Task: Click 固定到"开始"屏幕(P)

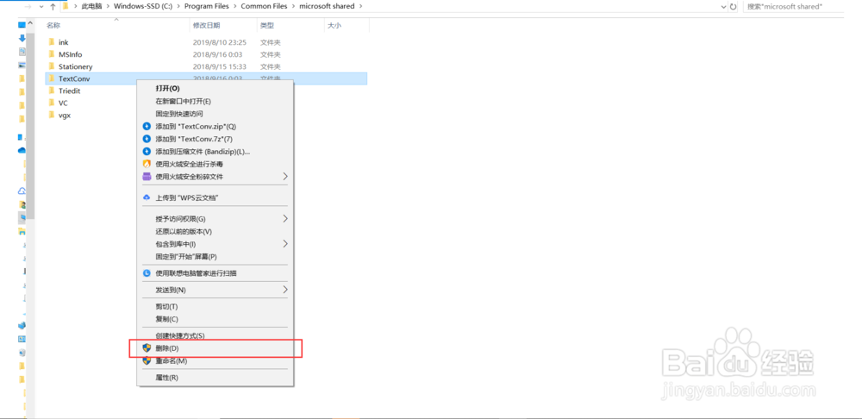Action: 215,256
